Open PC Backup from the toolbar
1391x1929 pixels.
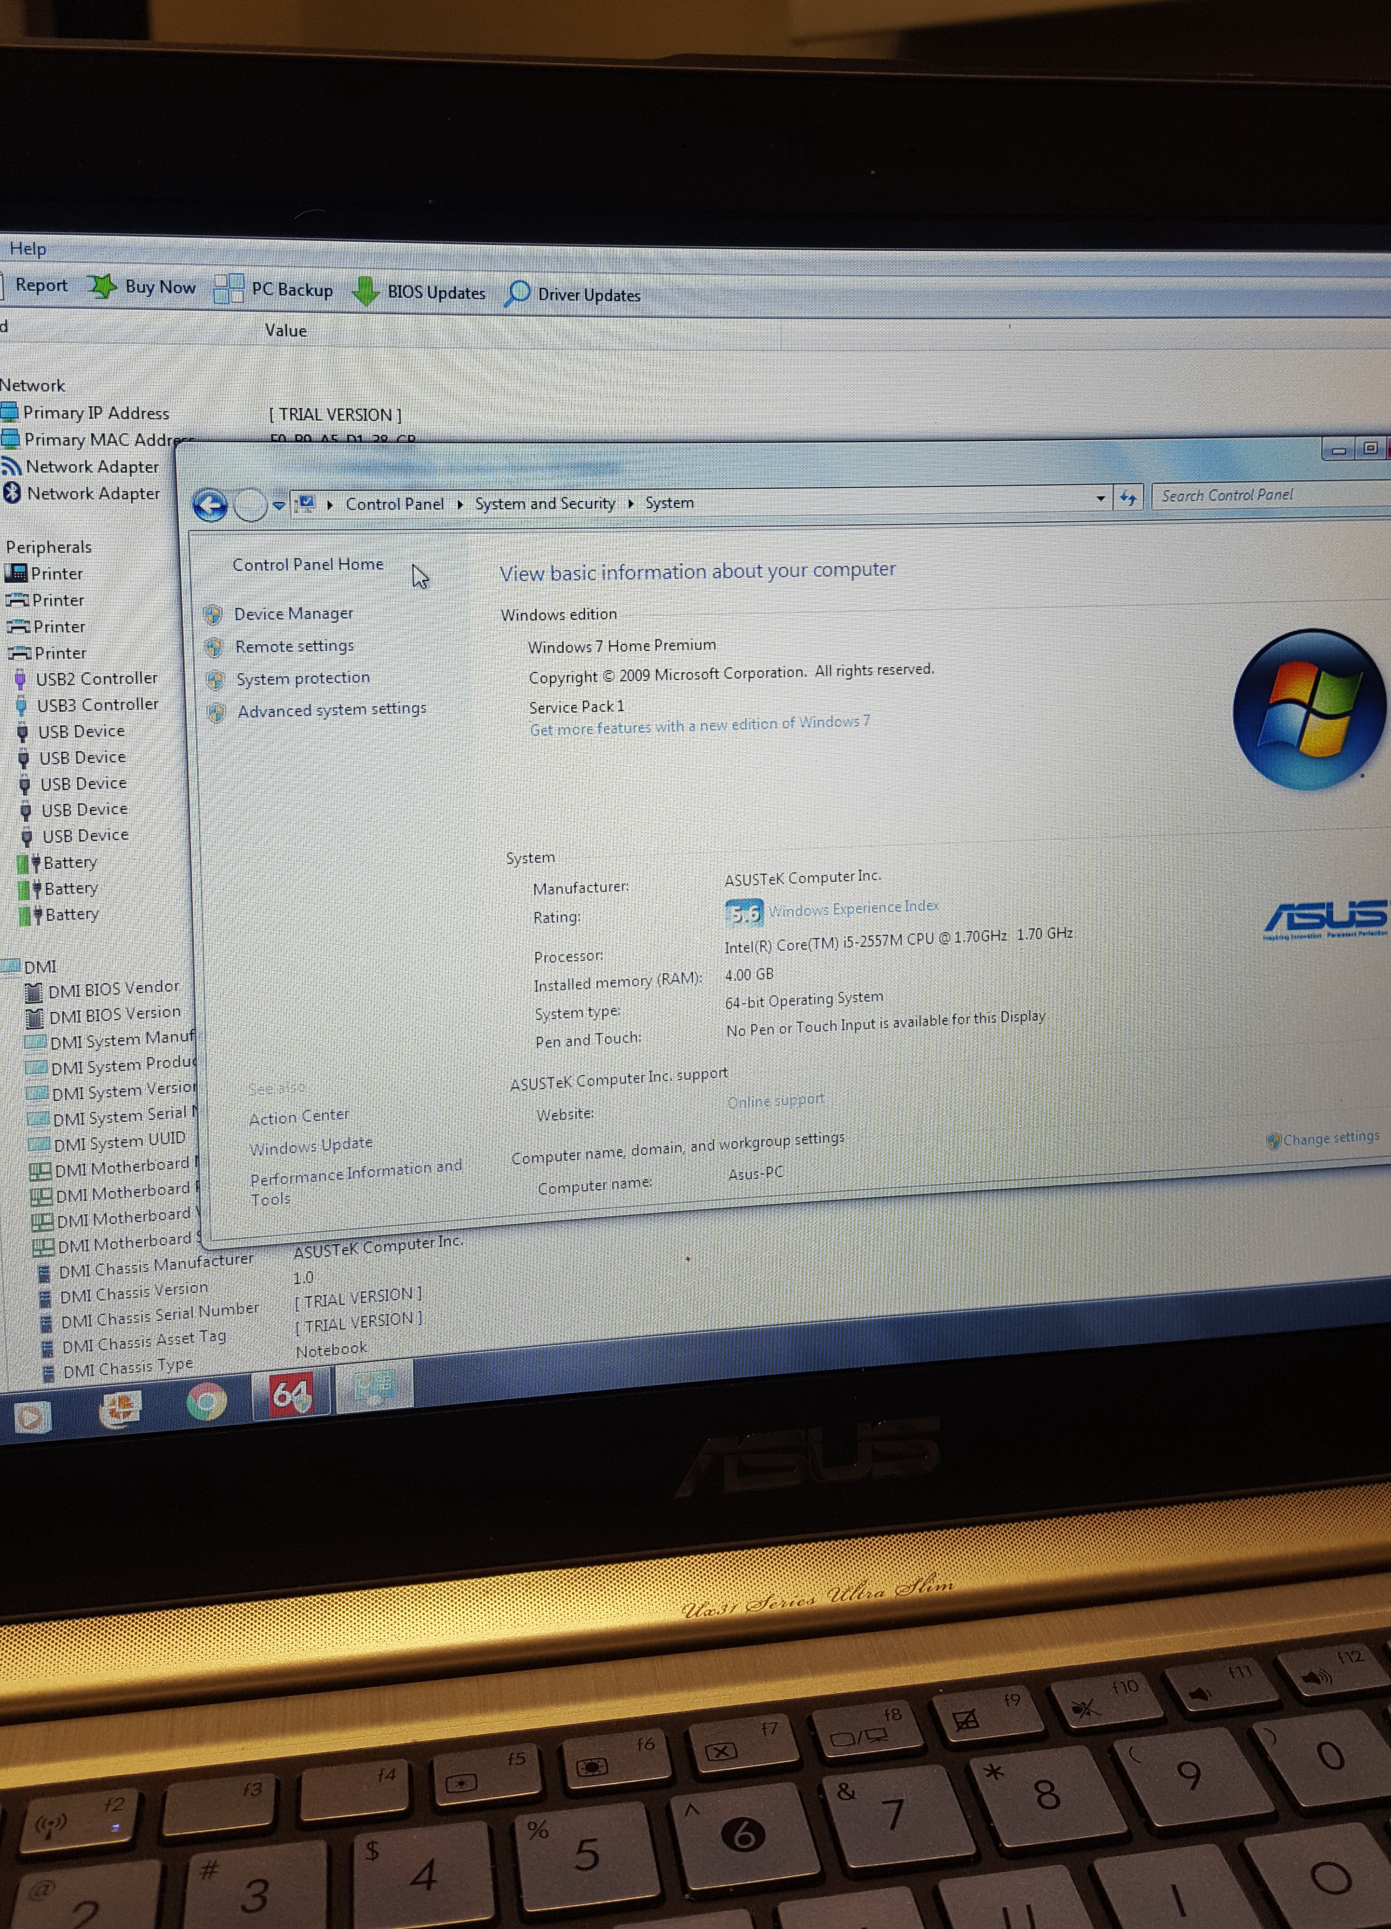click(x=274, y=289)
